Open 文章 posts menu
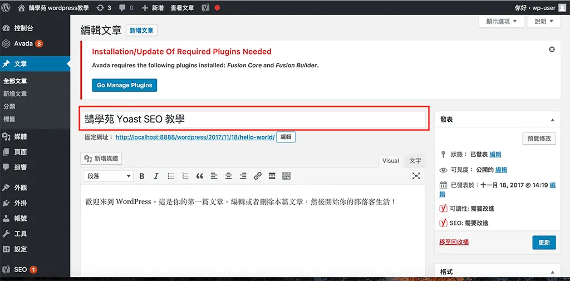 click(x=35, y=64)
